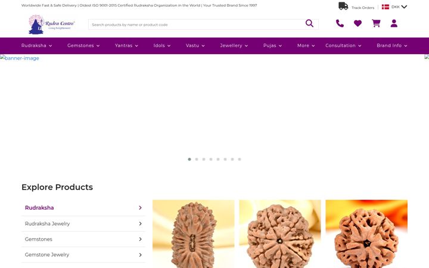The width and height of the screenshot is (429, 268).
Task: Click the Rudra Centre logo
Action: coord(51,24)
